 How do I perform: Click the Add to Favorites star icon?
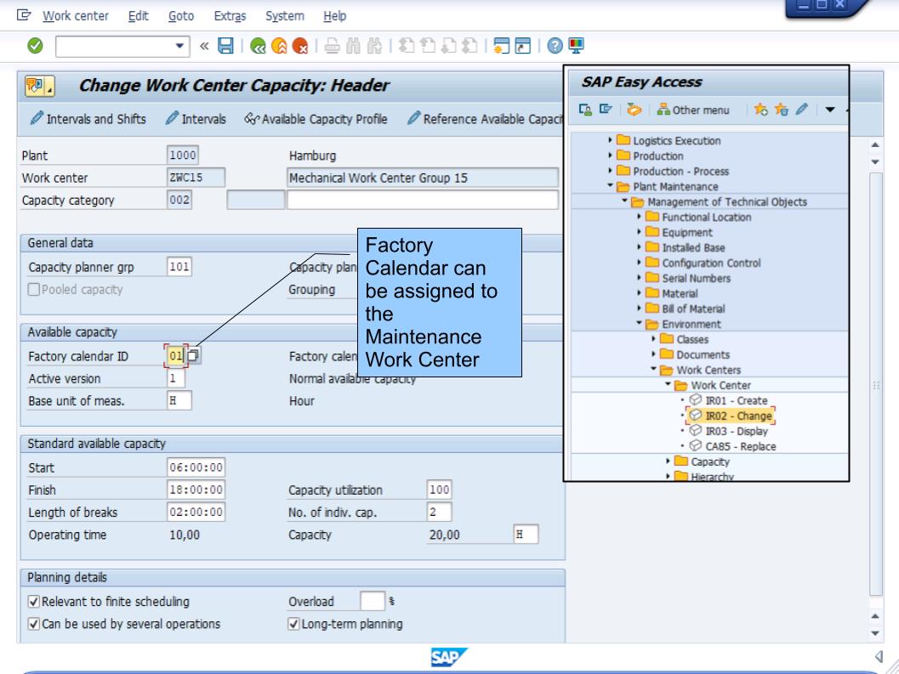tap(761, 109)
